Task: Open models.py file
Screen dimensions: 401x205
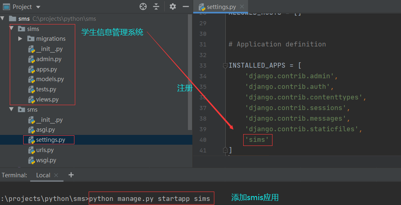Action: [x=50, y=79]
